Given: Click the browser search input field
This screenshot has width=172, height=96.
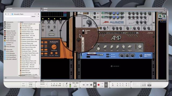Looking at the screenshot, I should coord(17,17).
